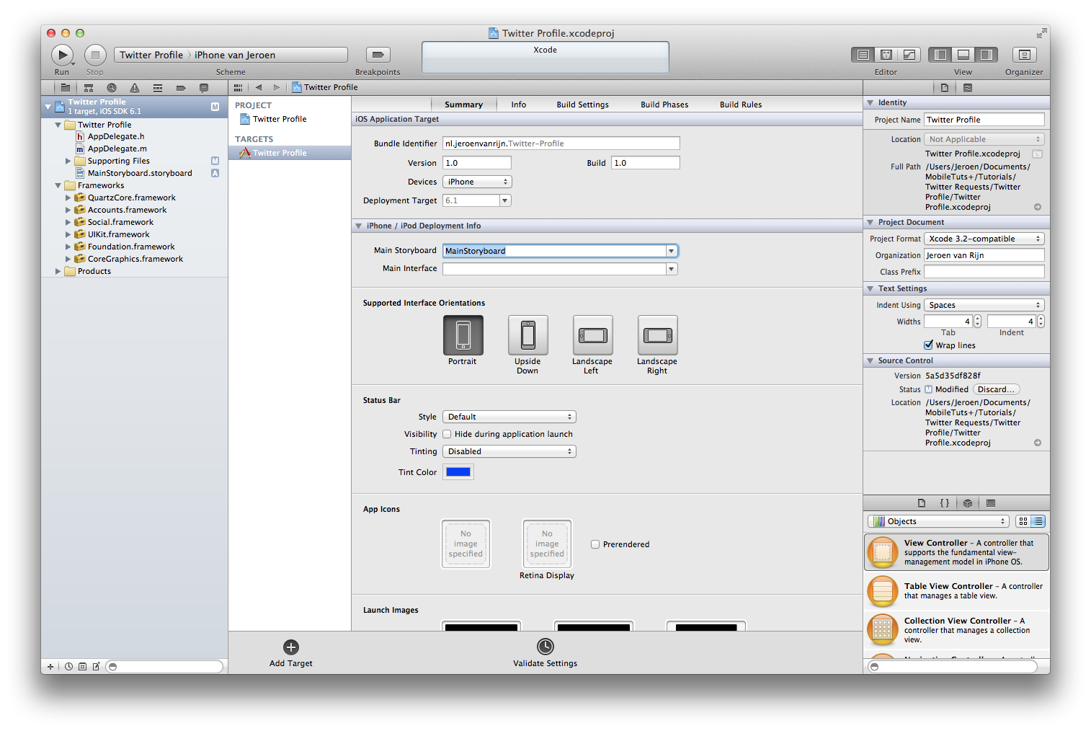Switch library to icon grid view
This screenshot has height=731, width=1091.
click(1023, 521)
